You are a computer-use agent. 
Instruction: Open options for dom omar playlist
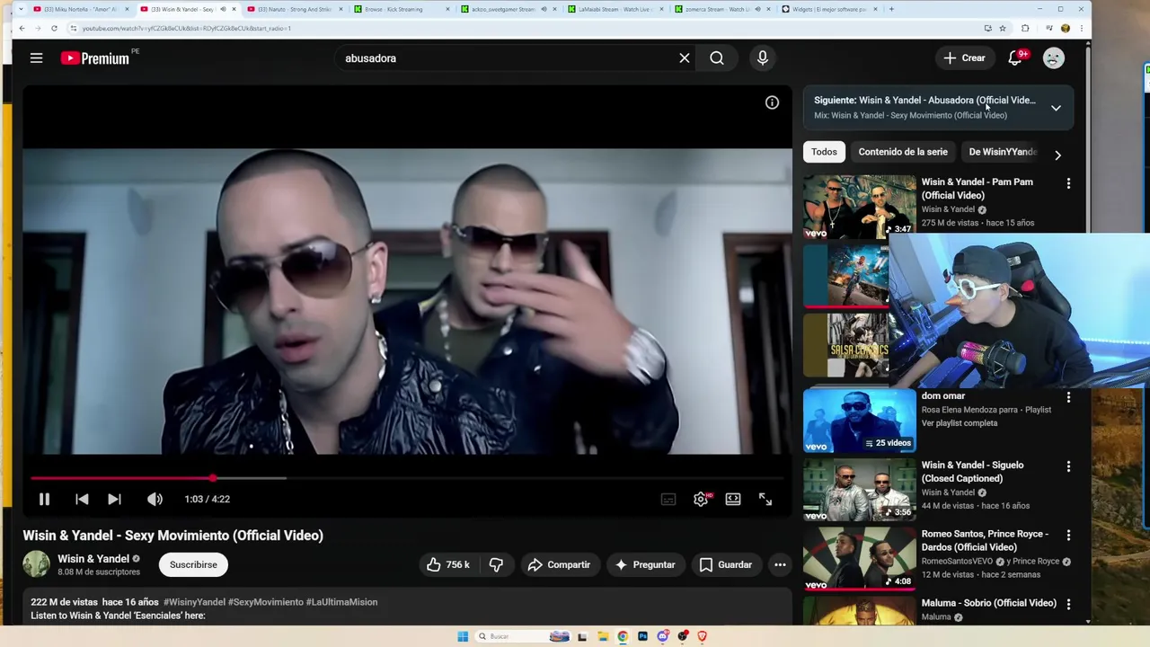click(x=1068, y=397)
